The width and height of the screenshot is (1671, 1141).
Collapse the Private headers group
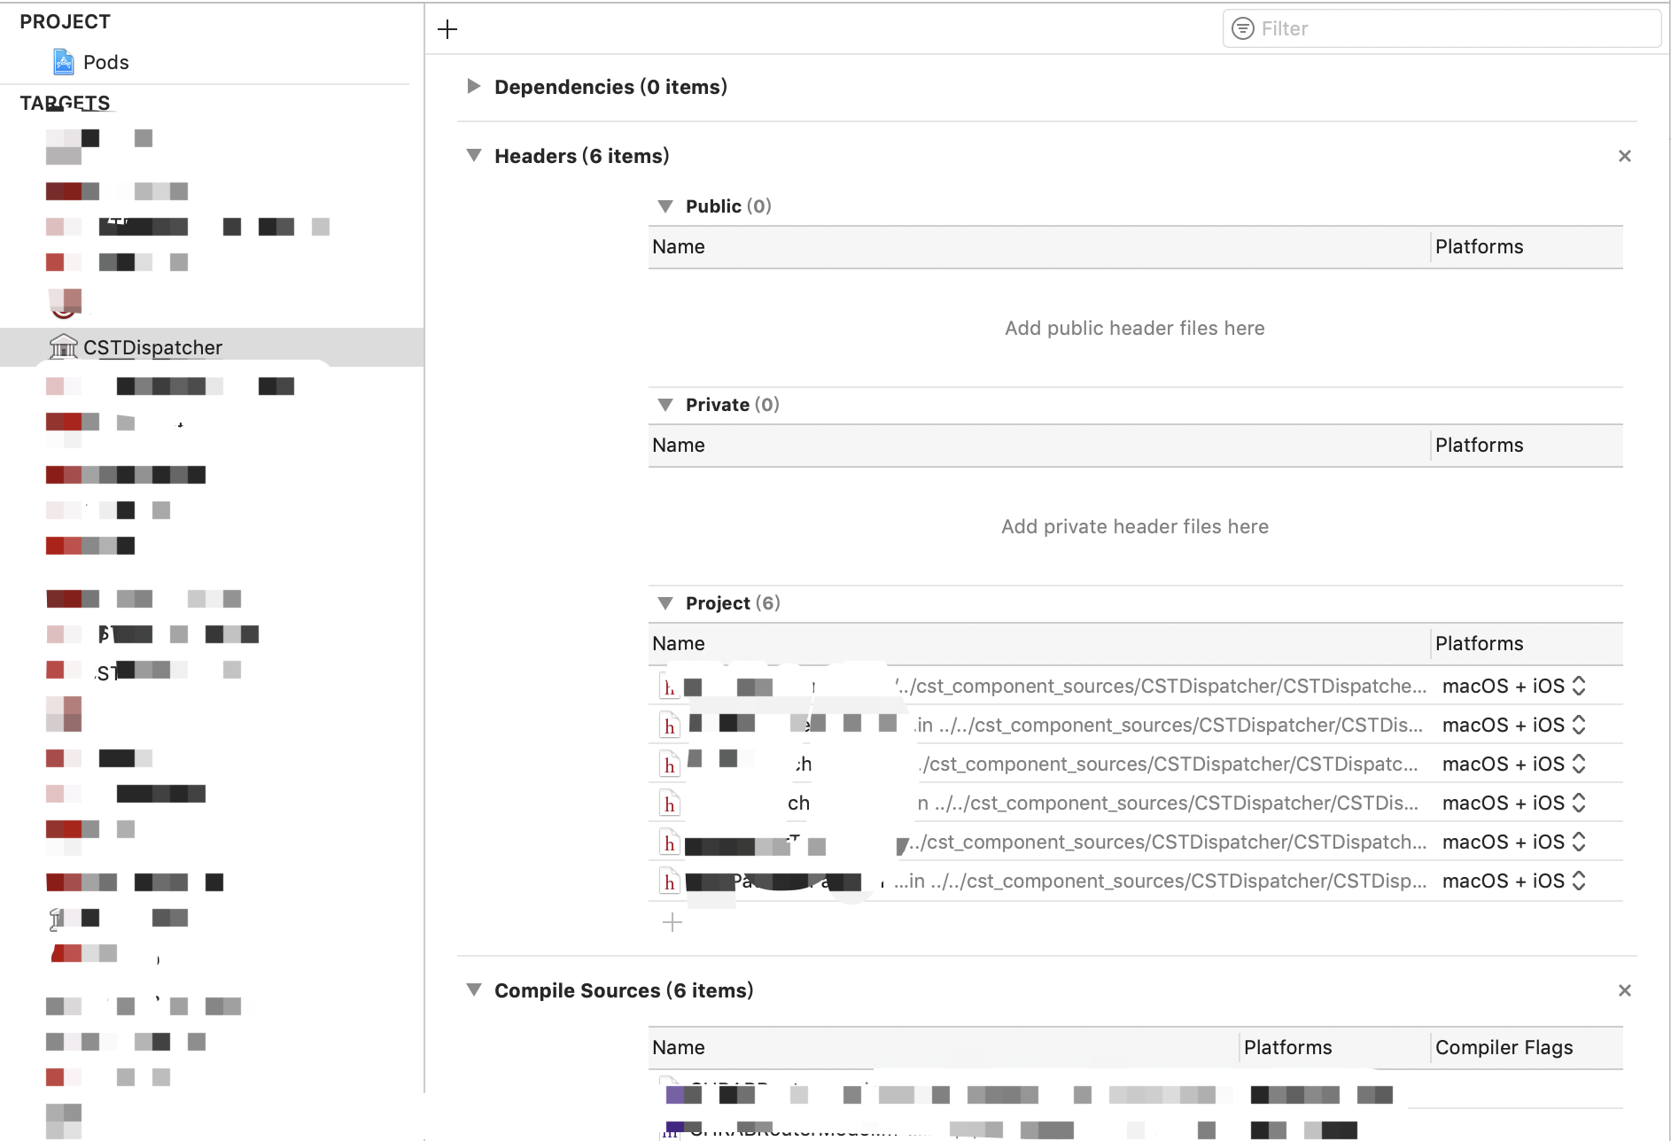(x=665, y=404)
